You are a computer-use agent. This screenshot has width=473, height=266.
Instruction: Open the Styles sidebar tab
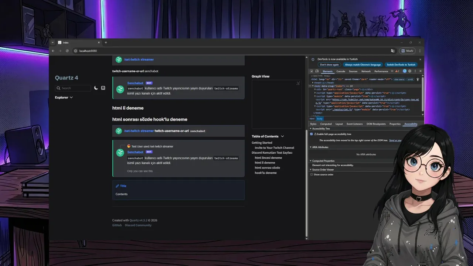coord(313,124)
